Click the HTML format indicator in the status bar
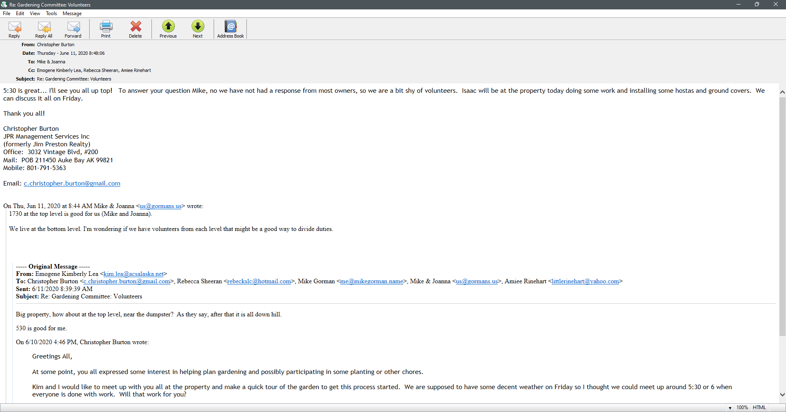Viewport: 786px width, 412px height. click(759, 408)
